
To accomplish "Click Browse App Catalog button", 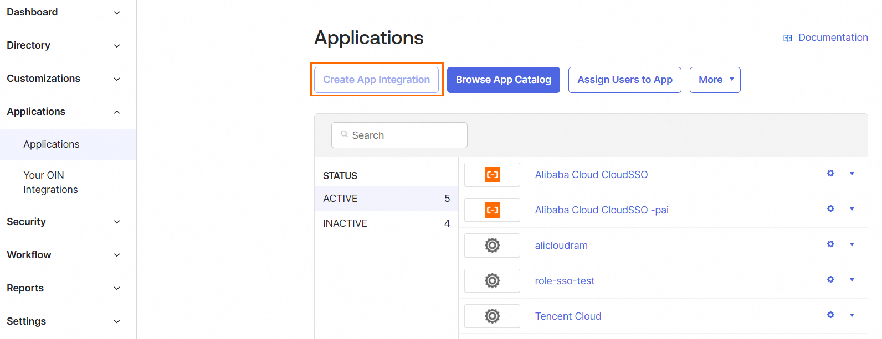I will [503, 80].
